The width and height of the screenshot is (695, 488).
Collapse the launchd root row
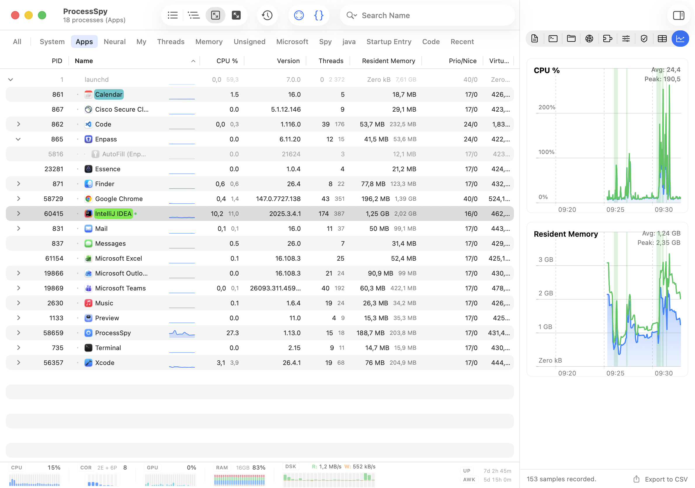tap(11, 80)
